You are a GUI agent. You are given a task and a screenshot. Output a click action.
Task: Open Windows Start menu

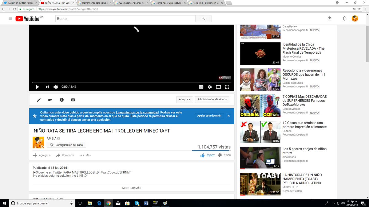4,203
